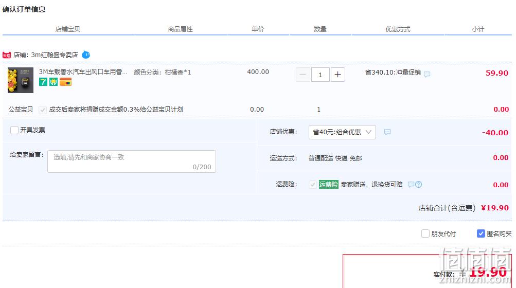516x288 pixels.
Task: Click the 优惠方式 column header
Action: (398, 29)
